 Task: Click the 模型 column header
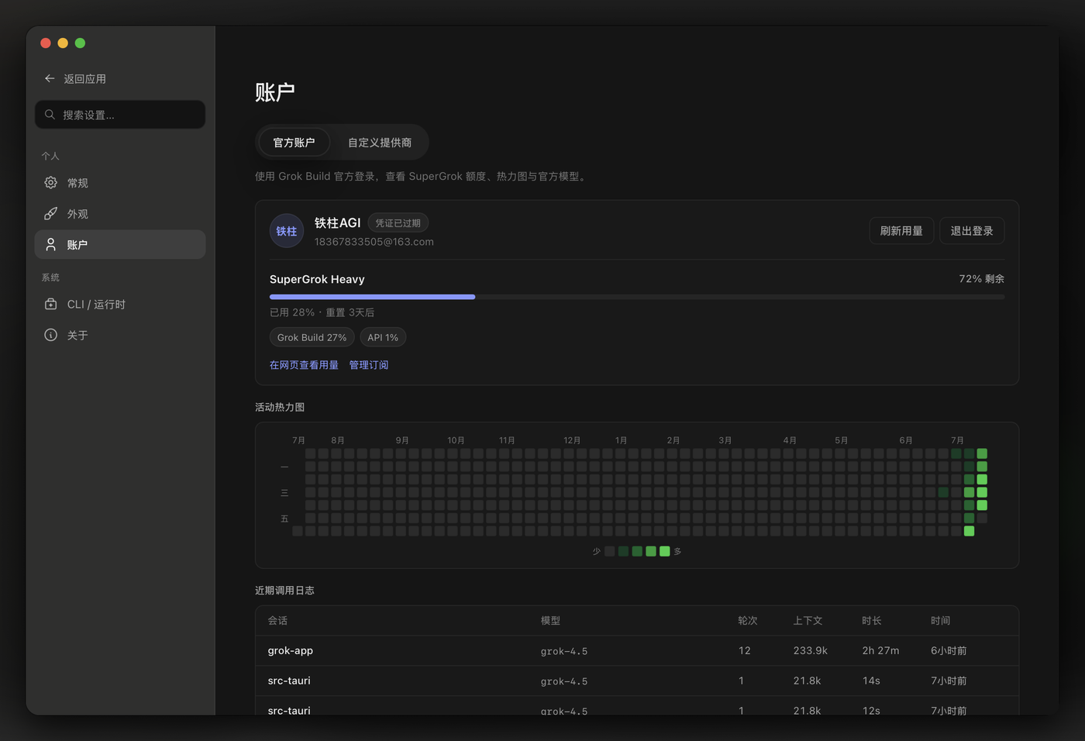point(550,621)
